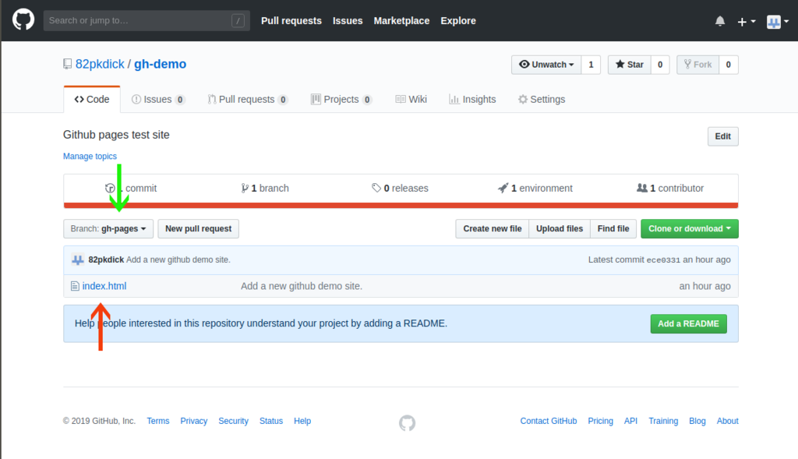Open the user avatar menu

click(778, 21)
